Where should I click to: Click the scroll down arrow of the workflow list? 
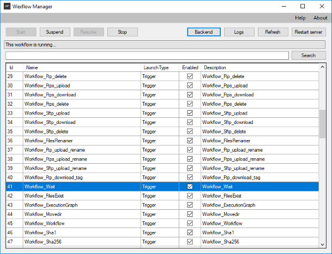pyautogui.click(x=322, y=245)
